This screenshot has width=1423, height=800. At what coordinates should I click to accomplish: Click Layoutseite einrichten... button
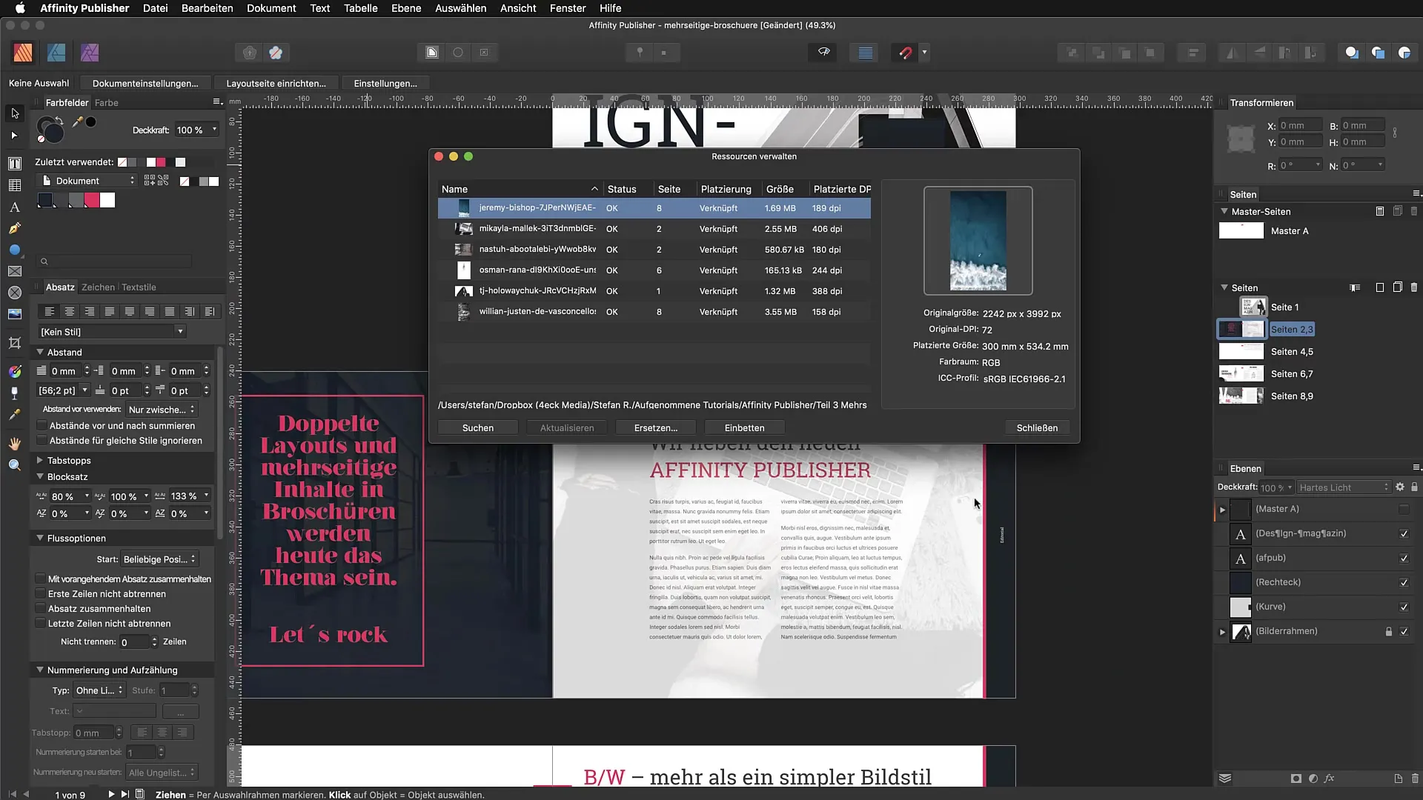[276, 84]
